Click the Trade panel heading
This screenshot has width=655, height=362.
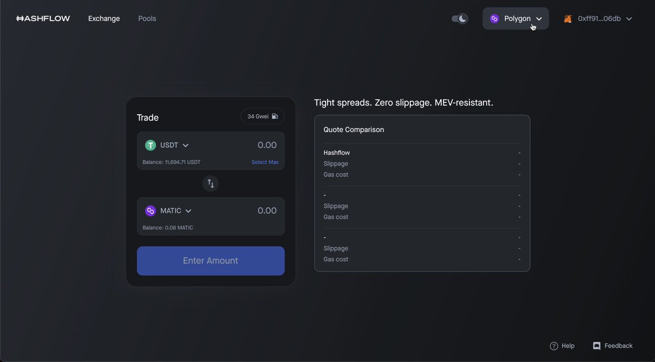147,117
